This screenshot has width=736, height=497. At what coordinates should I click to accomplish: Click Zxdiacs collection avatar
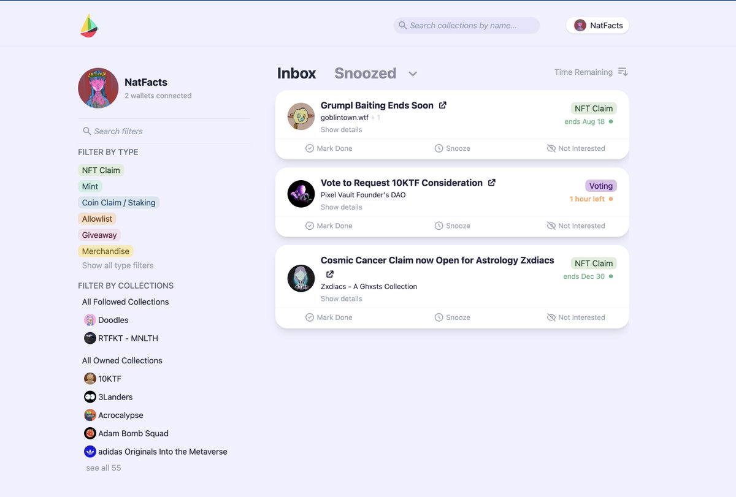click(x=301, y=278)
